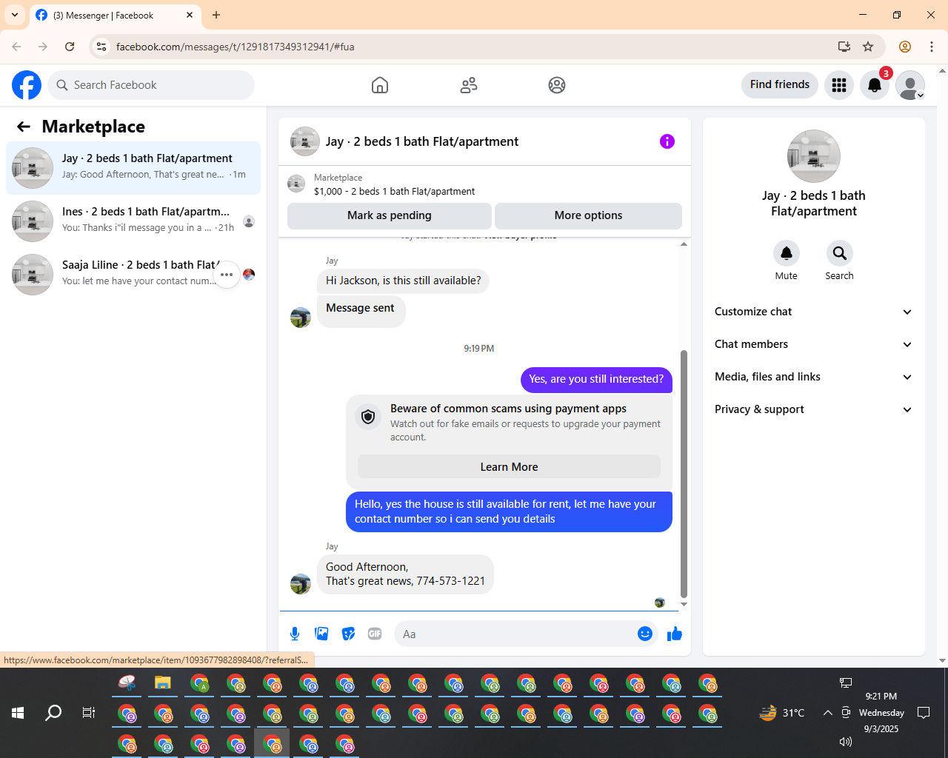Open the emoji picker in message box
This screenshot has height=758, width=948.
645,634
